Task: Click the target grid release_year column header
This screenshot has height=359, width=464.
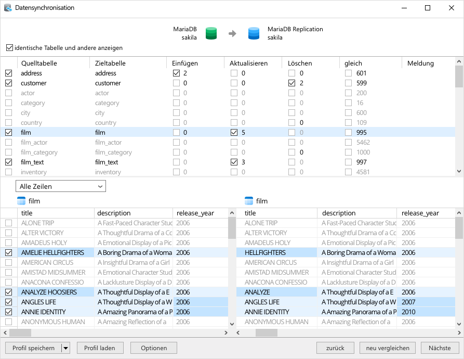Action: 426,213
